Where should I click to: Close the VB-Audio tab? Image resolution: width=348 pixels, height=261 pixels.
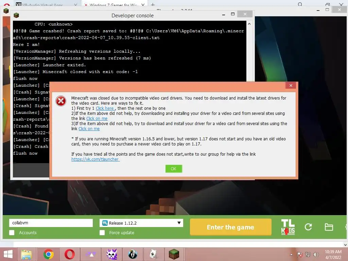[x=75, y=5]
